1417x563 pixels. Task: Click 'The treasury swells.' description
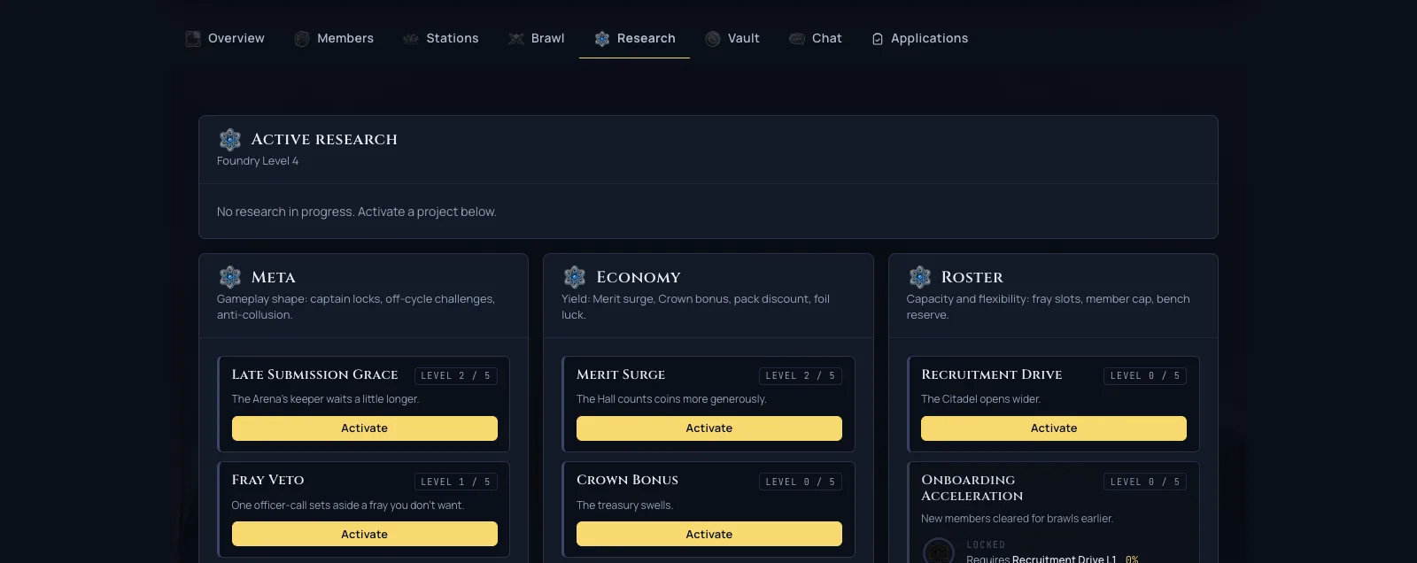(x=625, y=505)
